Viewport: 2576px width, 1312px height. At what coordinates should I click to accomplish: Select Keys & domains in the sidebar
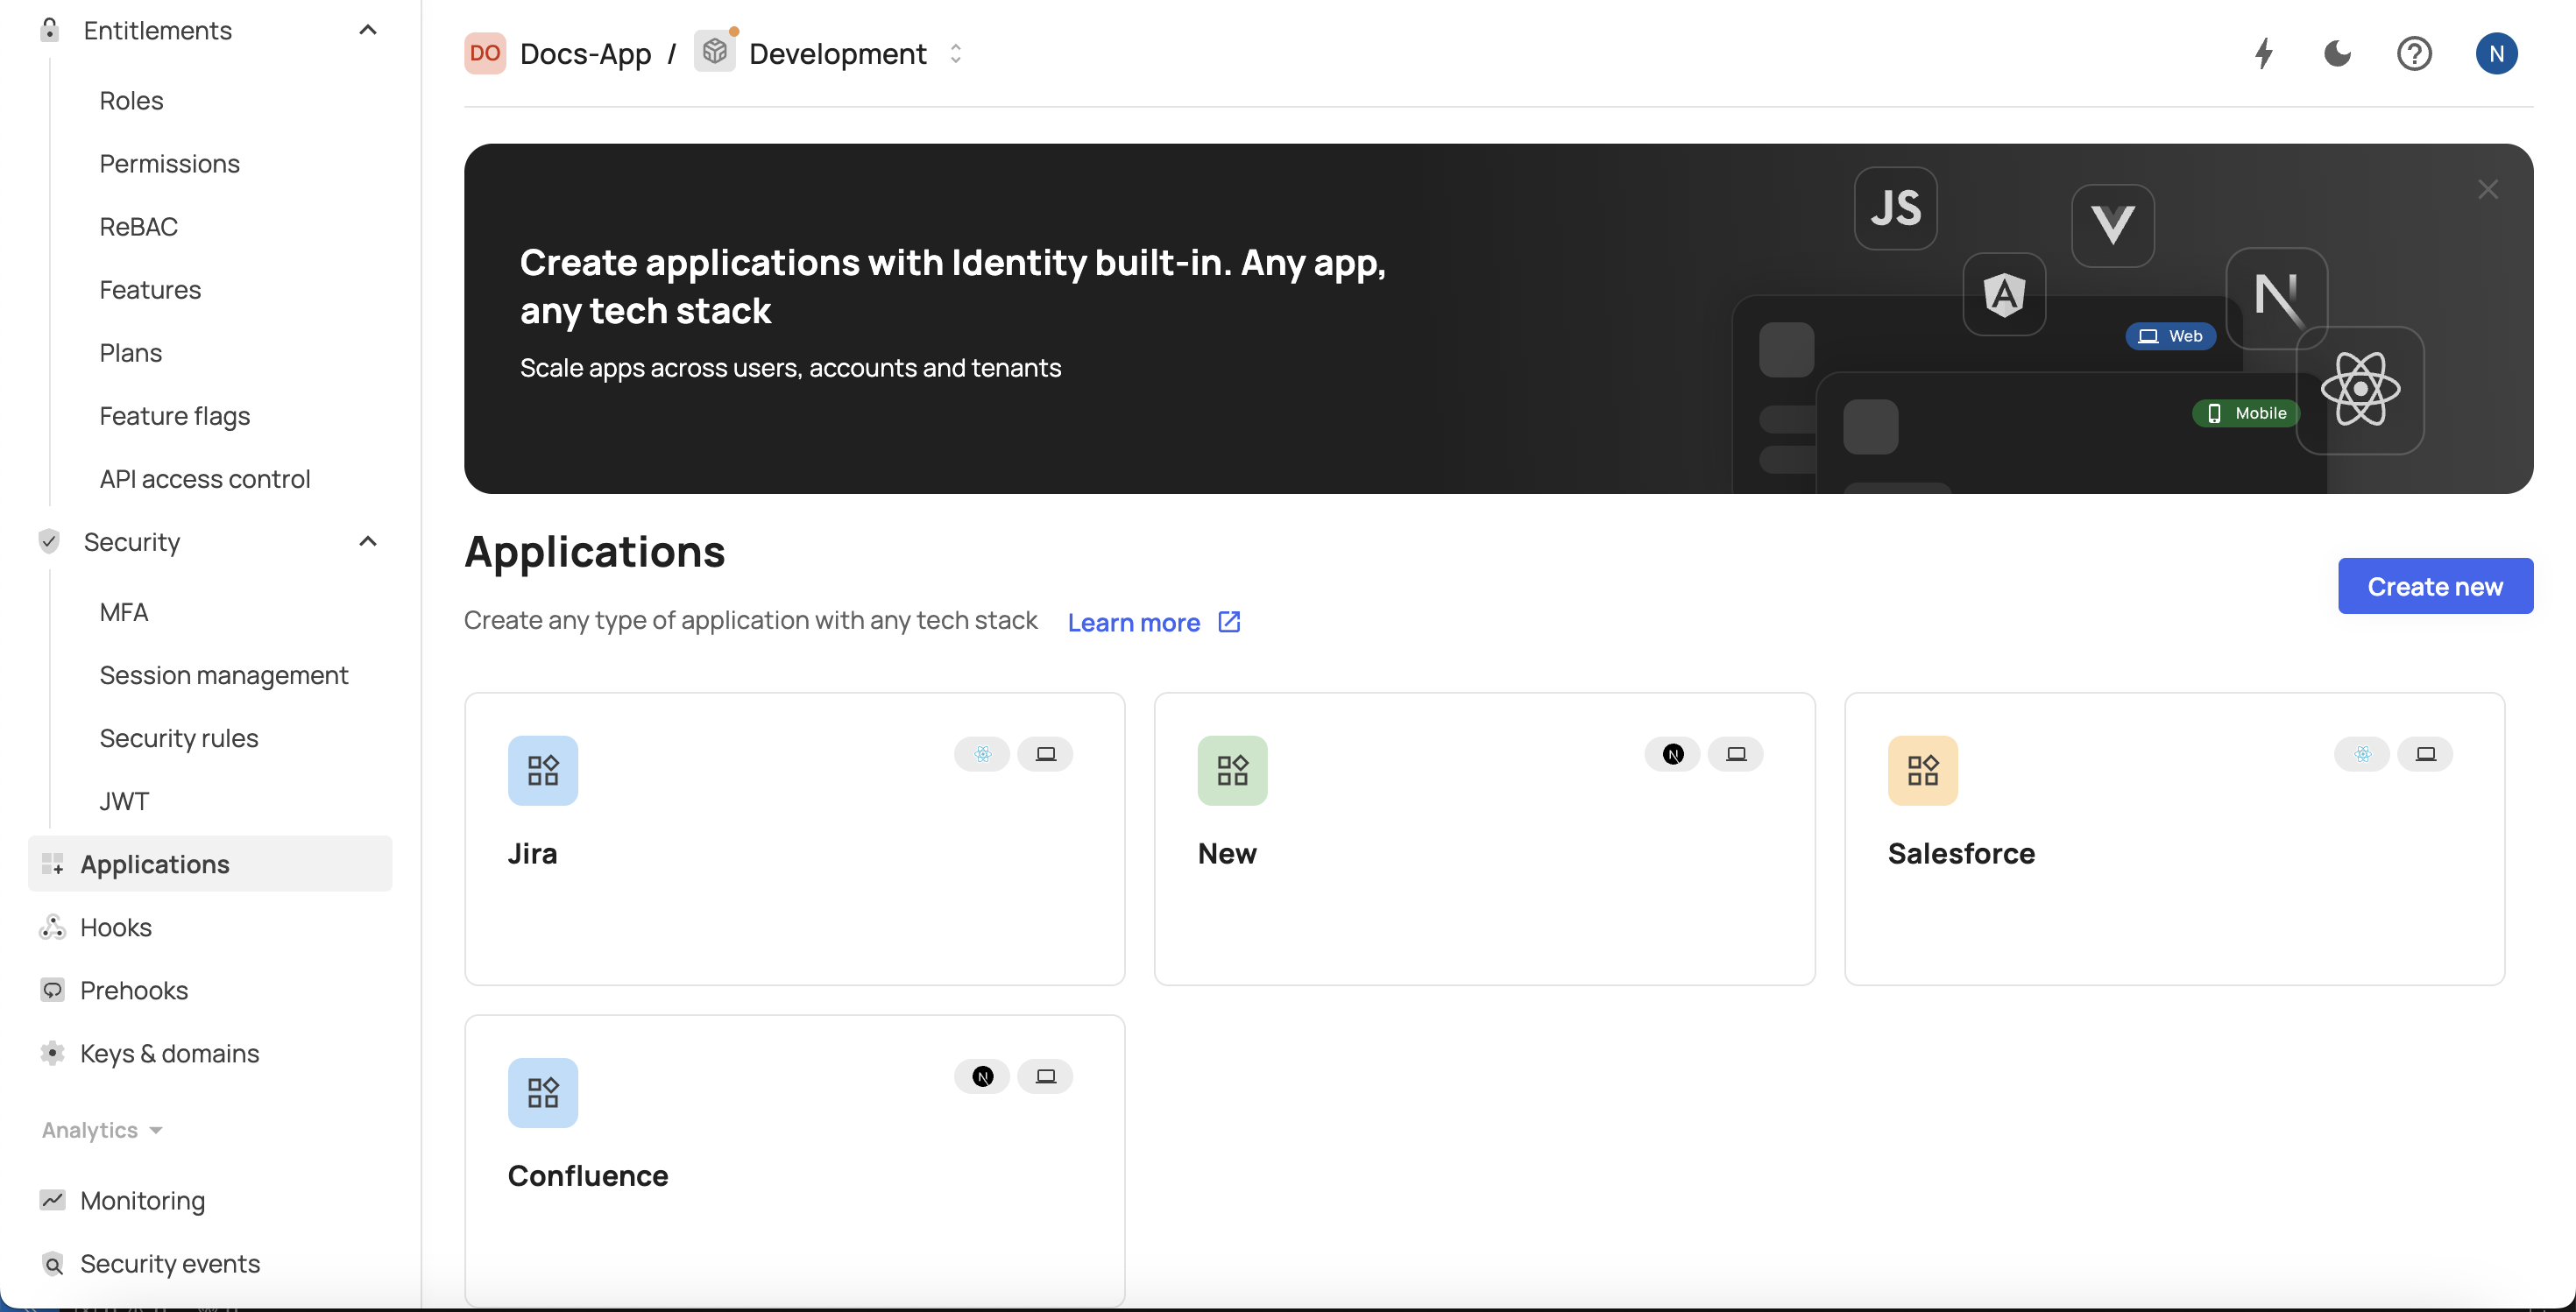pyautogui.click(x=170, y=1054)
